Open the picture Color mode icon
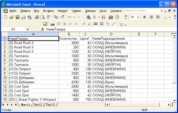This screenshot has height=113, width=178. coord(52,24)
